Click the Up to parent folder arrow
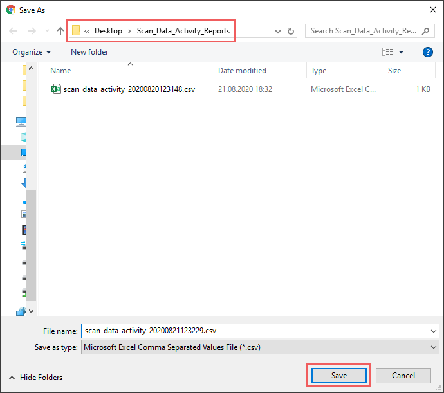The image size is (444, 393). [60, 31]
